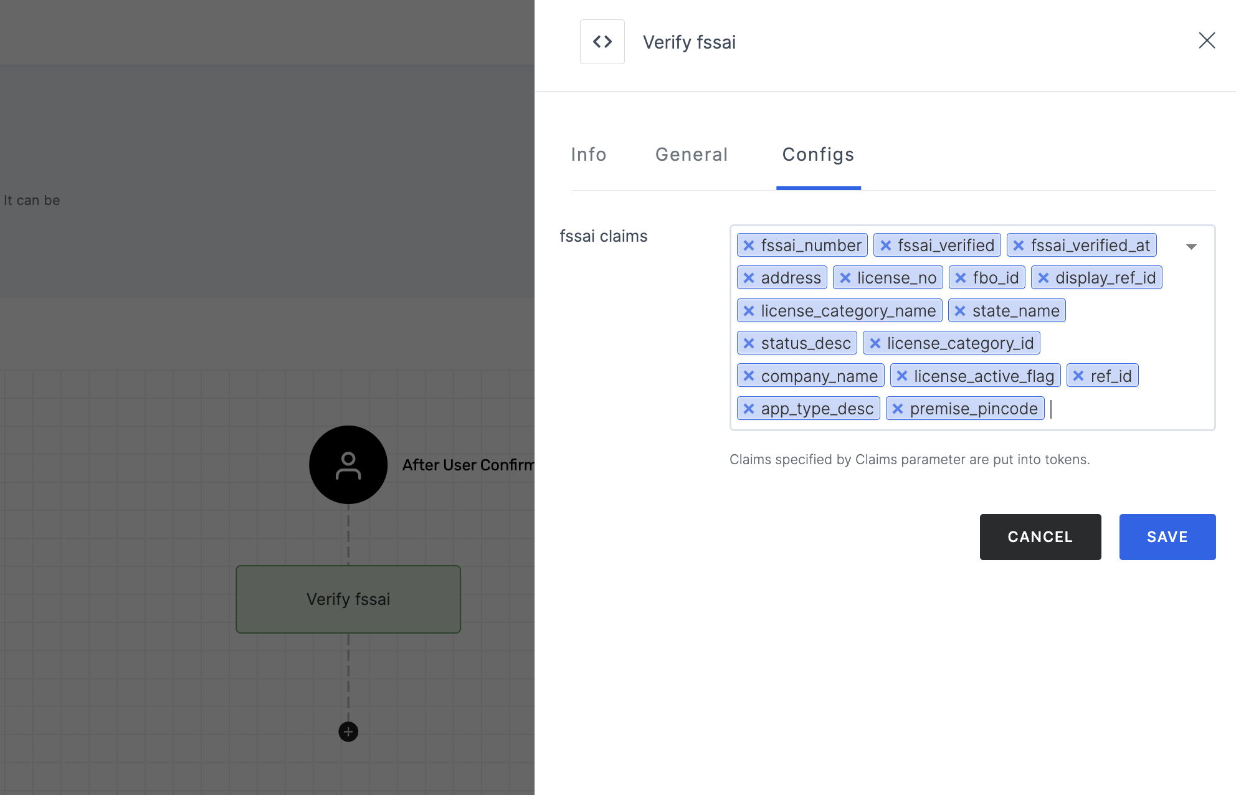Image resolution: width=1236 pixels, height=795 pixels.
Task: Click the license_category_name tag text
Action: click(849, 311)
